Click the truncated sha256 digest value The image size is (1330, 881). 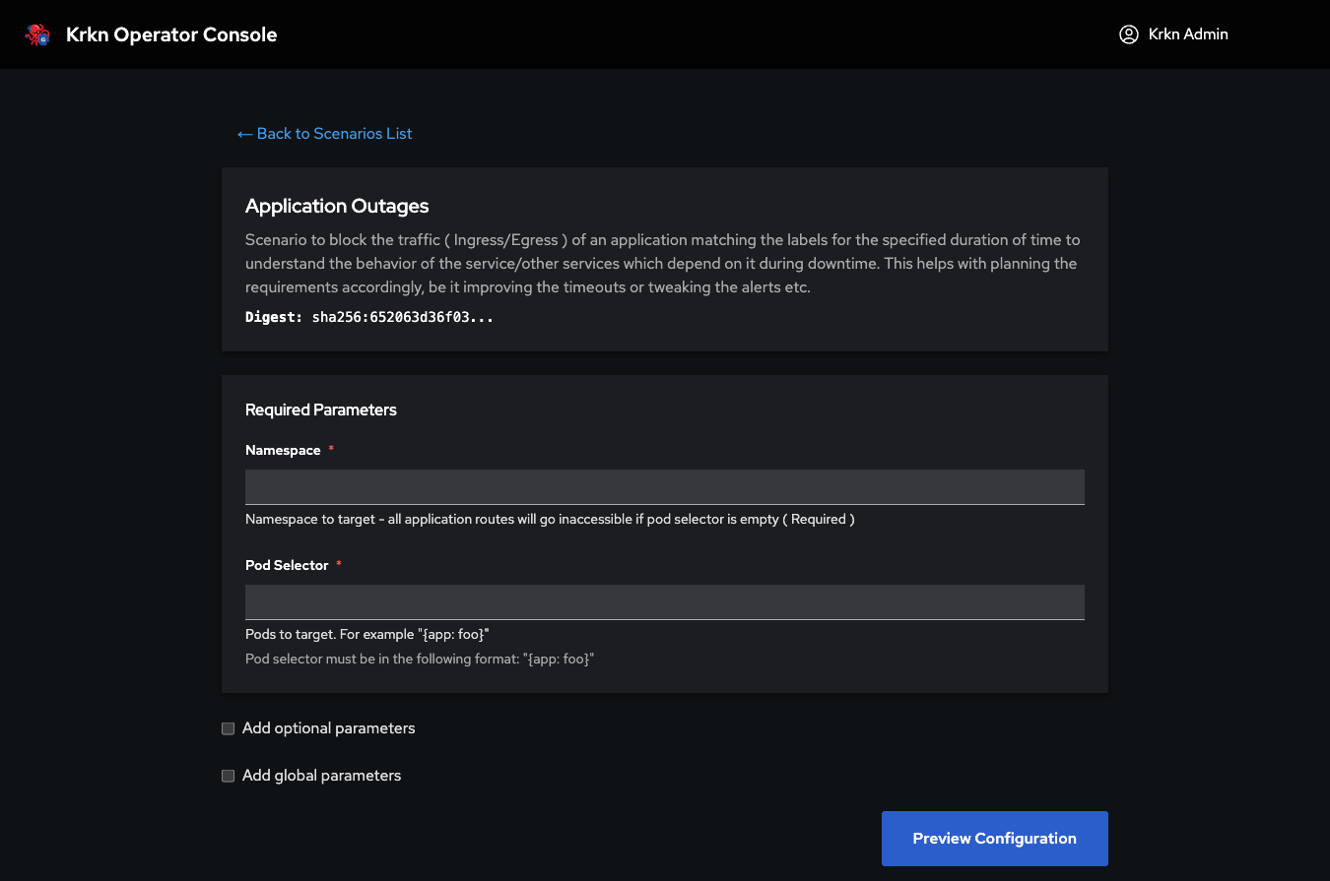403,317
